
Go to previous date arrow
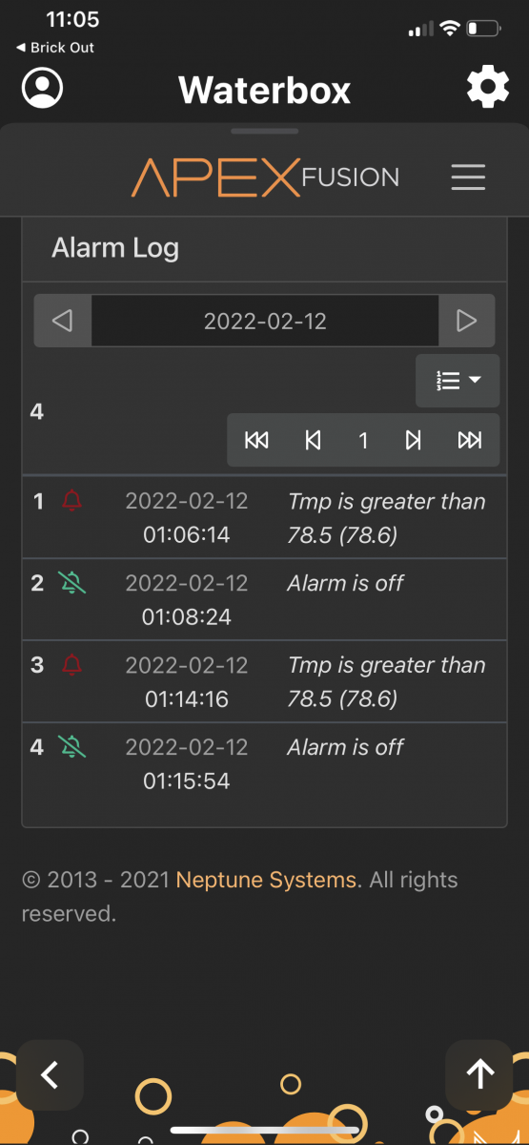(x=63, y=321)
